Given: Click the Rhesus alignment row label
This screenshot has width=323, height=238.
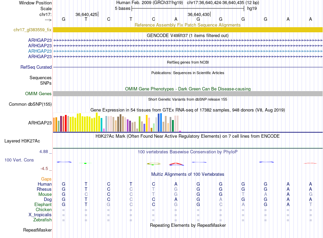Looking at the screenshot, I should 44,189.
